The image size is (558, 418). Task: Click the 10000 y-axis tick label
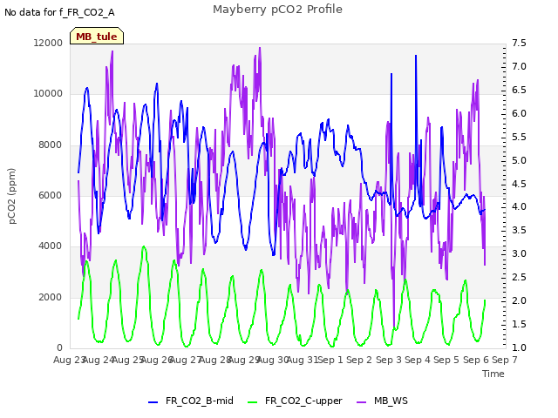coord(48,94)
